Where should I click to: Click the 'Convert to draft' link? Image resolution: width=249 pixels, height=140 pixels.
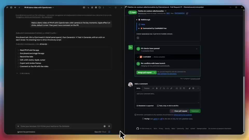coord(195,79)
